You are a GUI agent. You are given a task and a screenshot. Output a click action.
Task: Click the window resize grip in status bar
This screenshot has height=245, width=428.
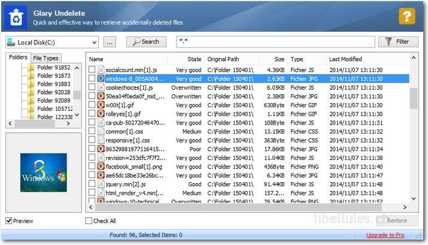point(419,236)
